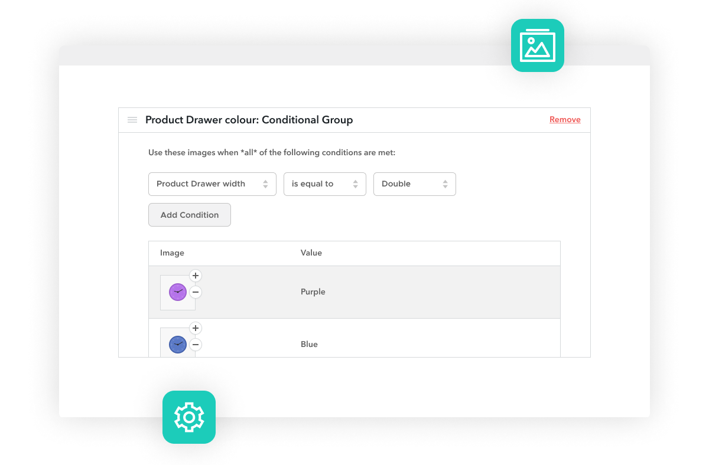The width and height of the screenshot is (709, 465).
Task: Add a new image row above Purple
Action: (196, 276)
